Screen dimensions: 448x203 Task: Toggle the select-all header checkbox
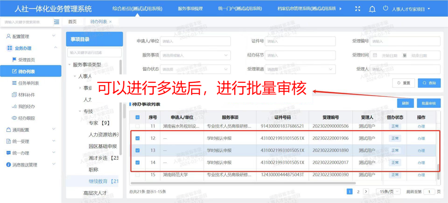[138, 117]
